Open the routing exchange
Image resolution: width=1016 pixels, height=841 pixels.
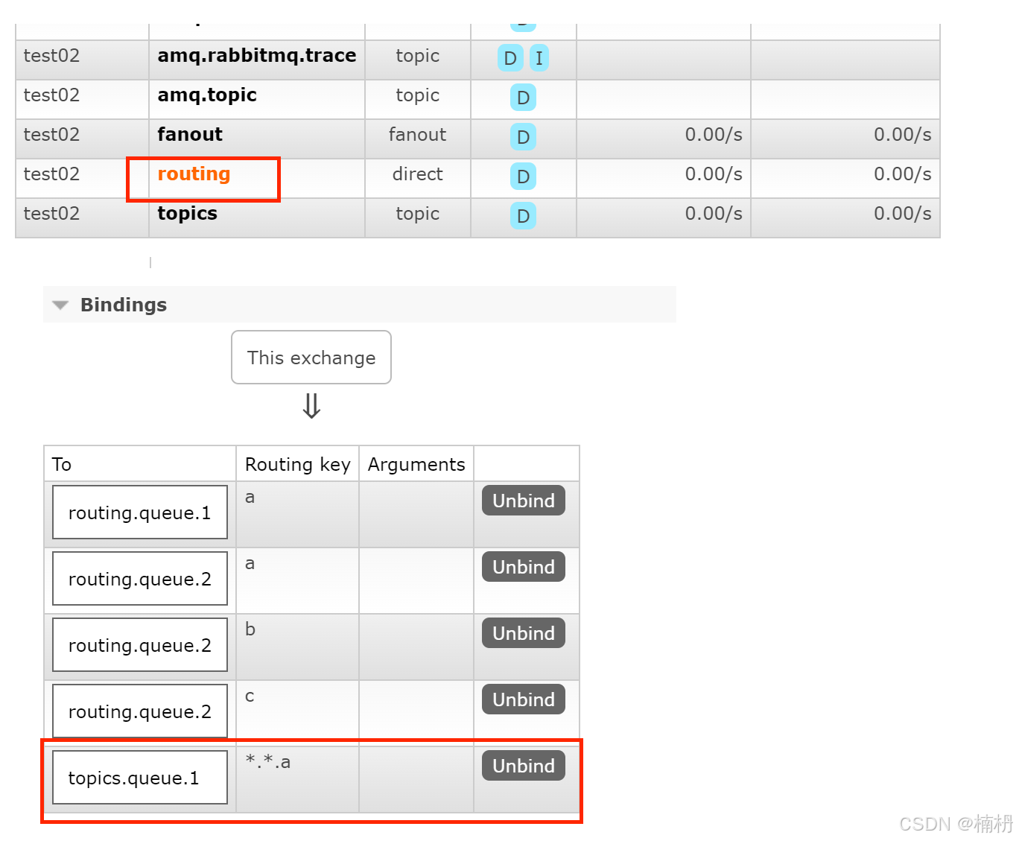193,174
